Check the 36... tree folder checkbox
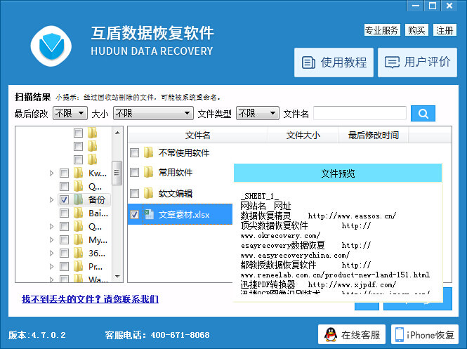Image resolution: width=467 pixels, height=349 pixels. click(64, 253)
